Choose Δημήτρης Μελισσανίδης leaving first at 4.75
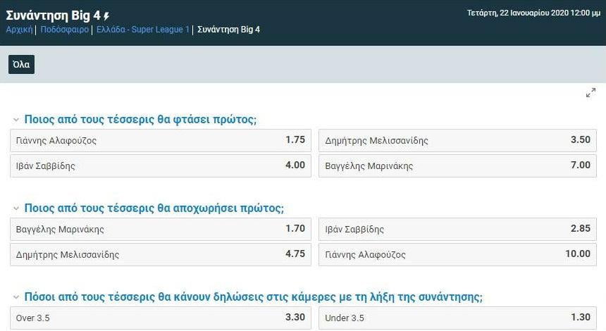Image resolution: width=606 pixels, height=331 pixels. point(161,254)
